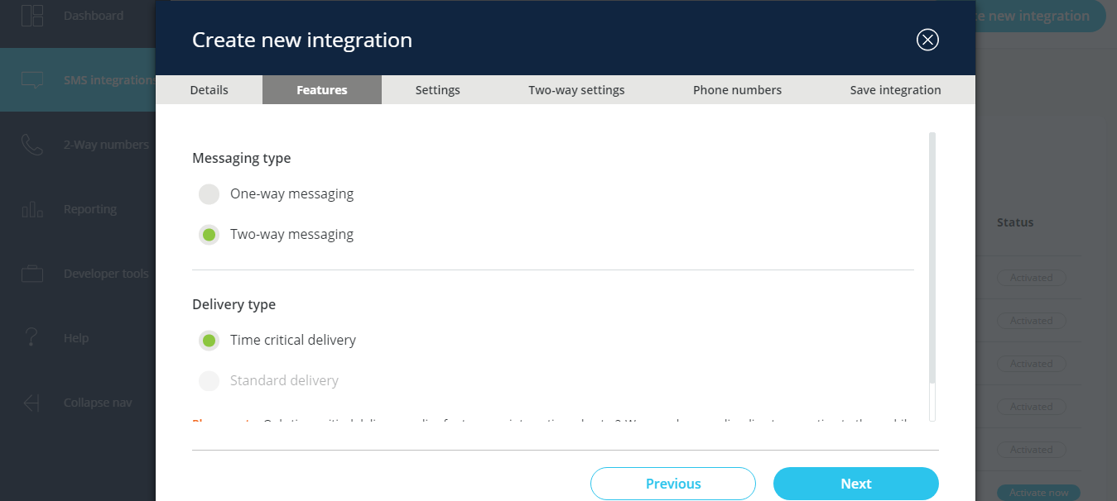Click the Developer tools briefcase icon

(x=32, y=274)
